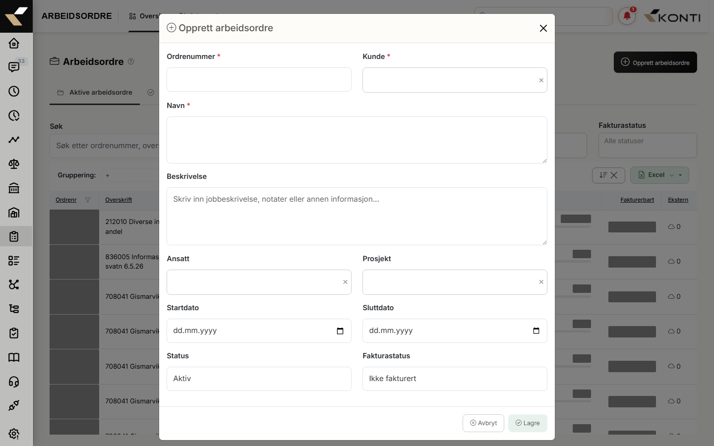Focus the Navn text area
The width and height of the screenshot is (714, 446).
tap(357, 140)
